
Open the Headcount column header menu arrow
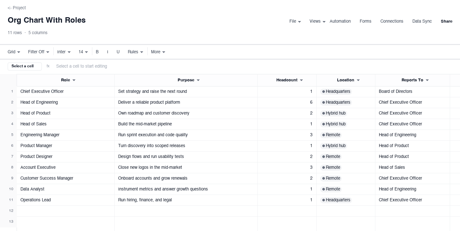click(301, 80)
